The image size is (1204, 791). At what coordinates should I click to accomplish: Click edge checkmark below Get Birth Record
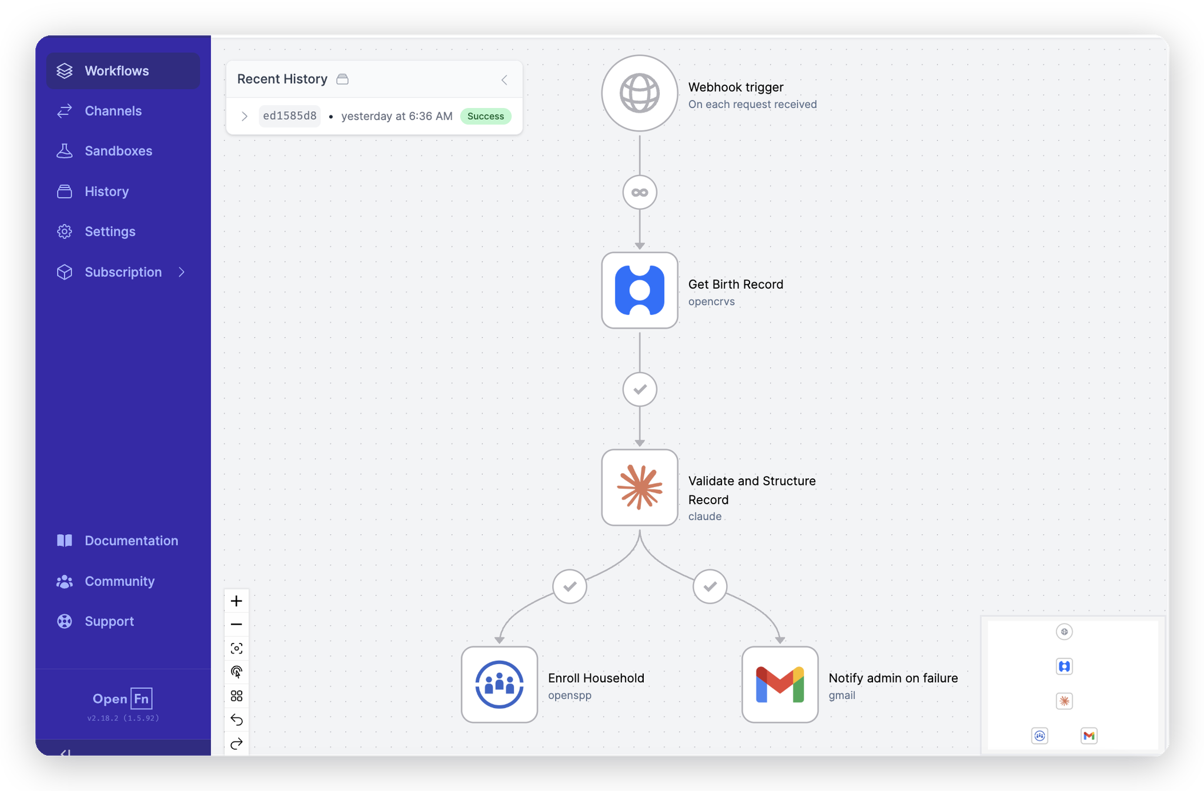pyautogui.click(x=640, y=389)
